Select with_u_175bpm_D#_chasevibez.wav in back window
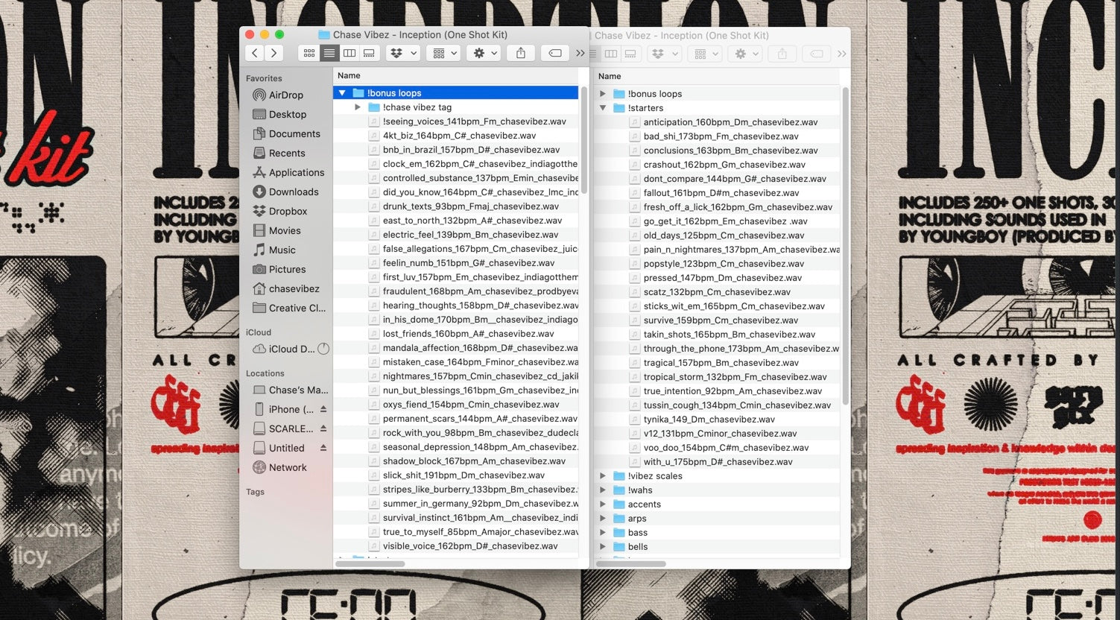Viewport: 1120px width, 620px height. (x=716, y=462)
